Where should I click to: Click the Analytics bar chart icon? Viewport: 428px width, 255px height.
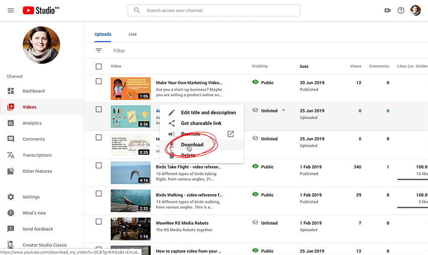pos(11,123)
